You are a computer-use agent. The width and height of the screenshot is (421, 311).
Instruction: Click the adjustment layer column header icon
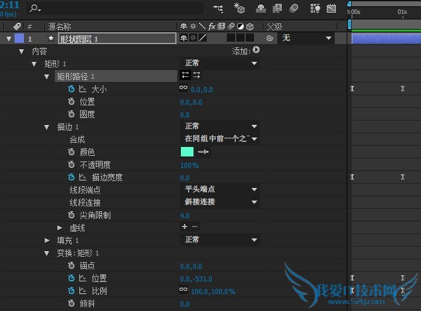click(x=240, y=26)
